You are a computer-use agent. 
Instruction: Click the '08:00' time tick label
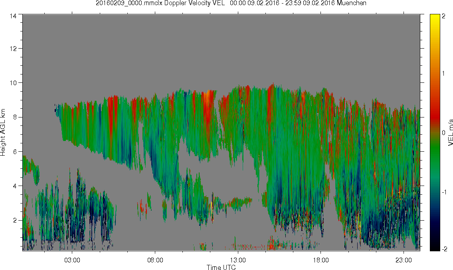155,260
